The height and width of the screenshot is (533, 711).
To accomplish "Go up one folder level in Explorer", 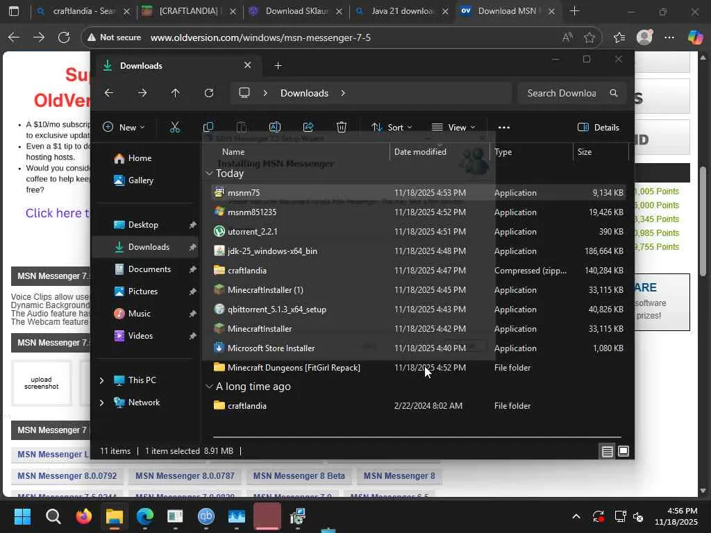I will [176, 93].
